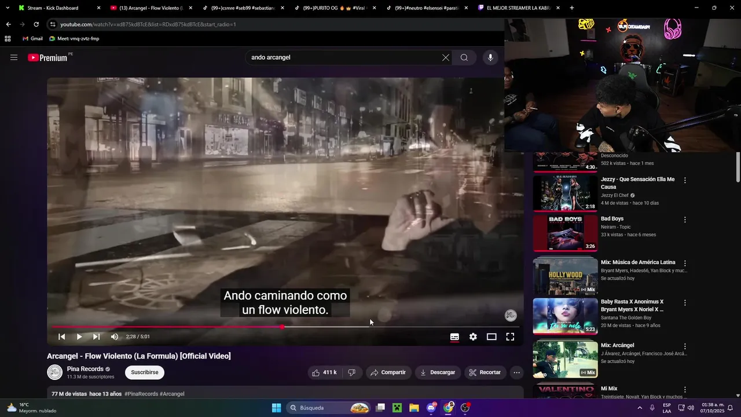Like the video with 411 k
The image size is (741, 417).
tap(325, 372)
